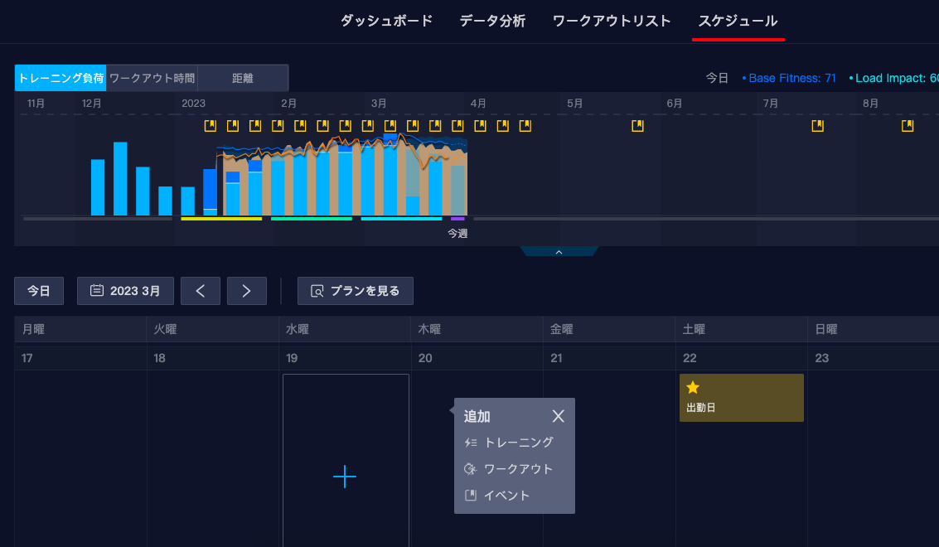The height and width of the screenshot is (547, 939).
Task: Close the 追加 popup with X
Action: 558,416
